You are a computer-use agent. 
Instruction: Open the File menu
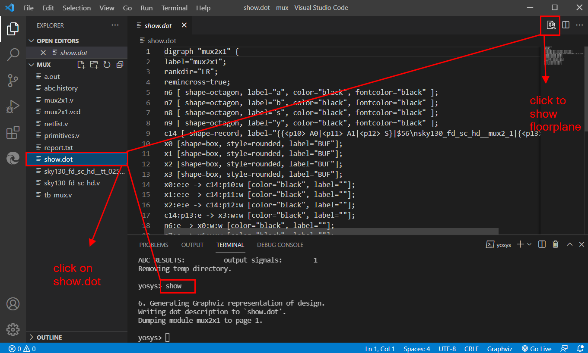[29, 8]
